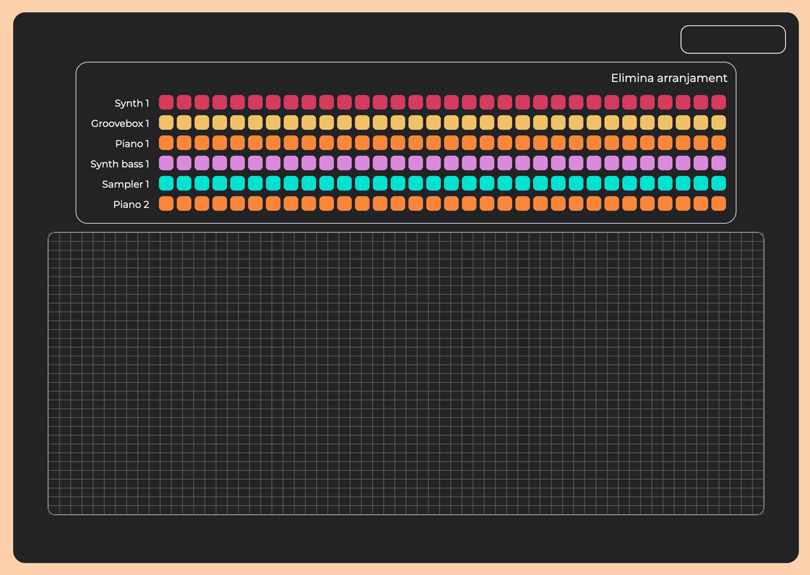Click the empty rounded box at top right

point(732,39)
